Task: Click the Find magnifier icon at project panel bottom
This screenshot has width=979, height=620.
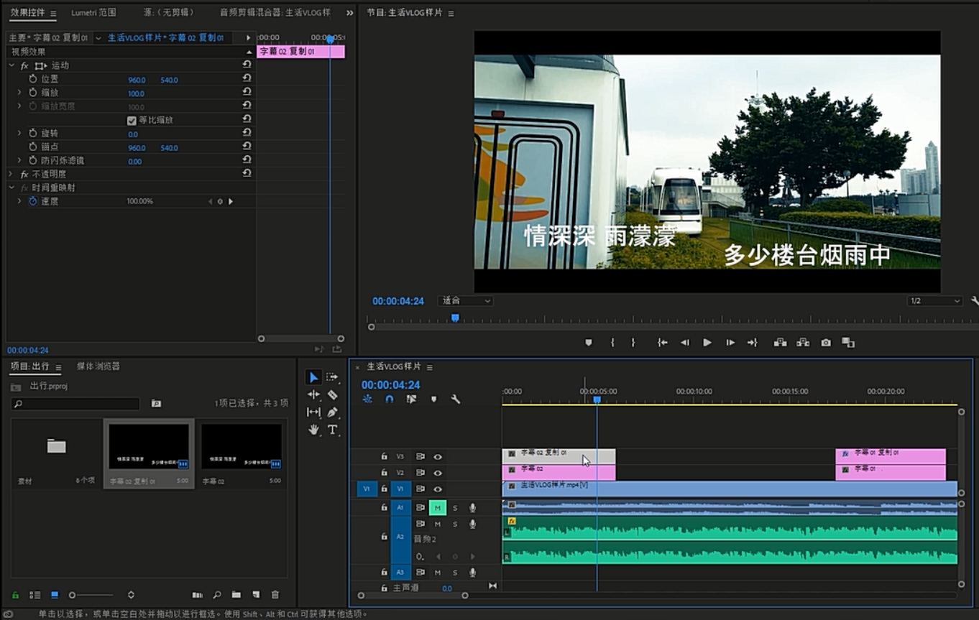Action: click(216, 595)
